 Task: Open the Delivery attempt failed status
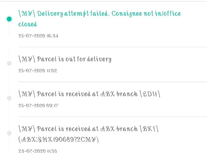coord(99,14)
